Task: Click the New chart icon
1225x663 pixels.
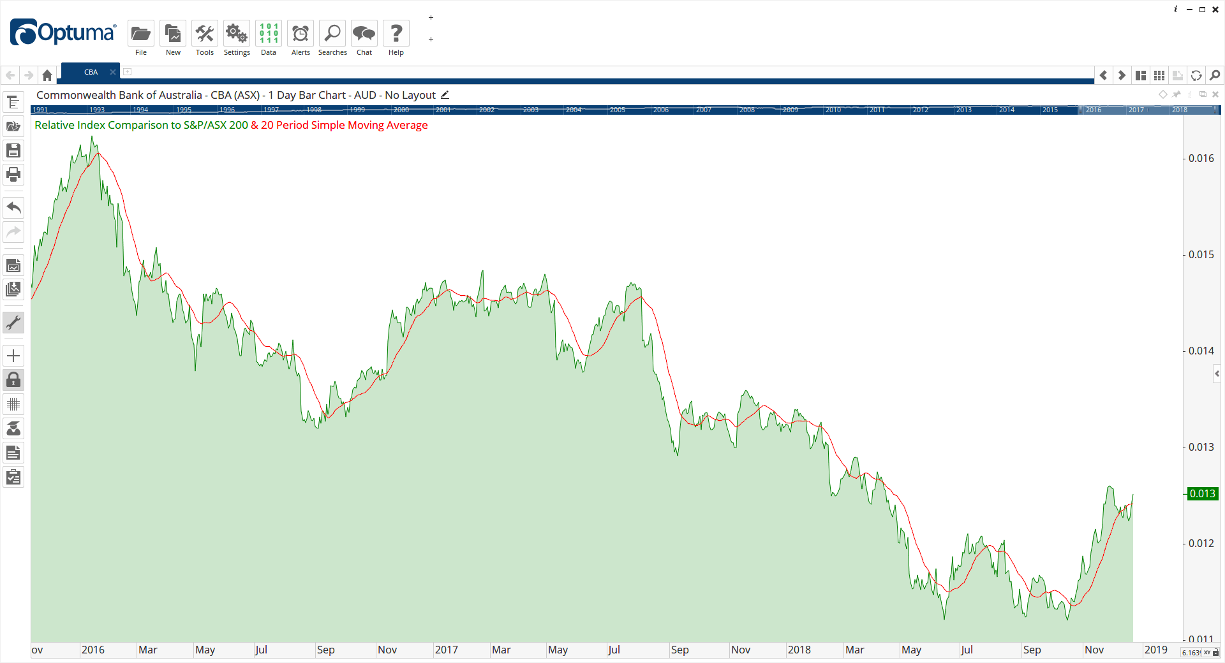Action: [173, 33]
